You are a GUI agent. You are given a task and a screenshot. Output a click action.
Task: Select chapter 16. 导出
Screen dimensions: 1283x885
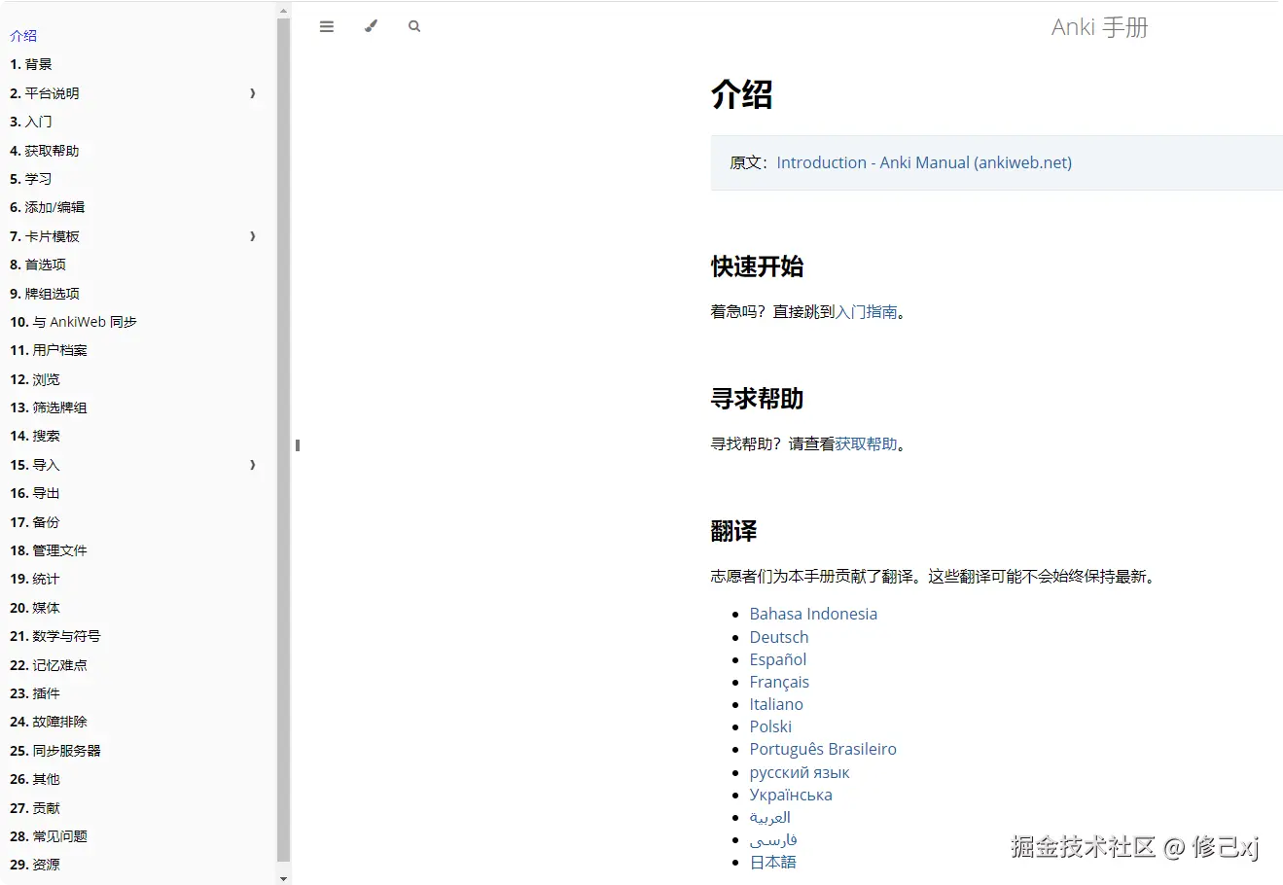coord(35,493)
